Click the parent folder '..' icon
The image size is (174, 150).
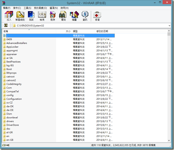click(4, 36)
